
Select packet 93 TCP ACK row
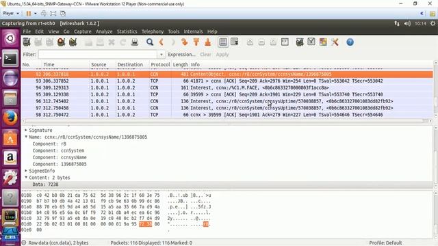(227, 81)
